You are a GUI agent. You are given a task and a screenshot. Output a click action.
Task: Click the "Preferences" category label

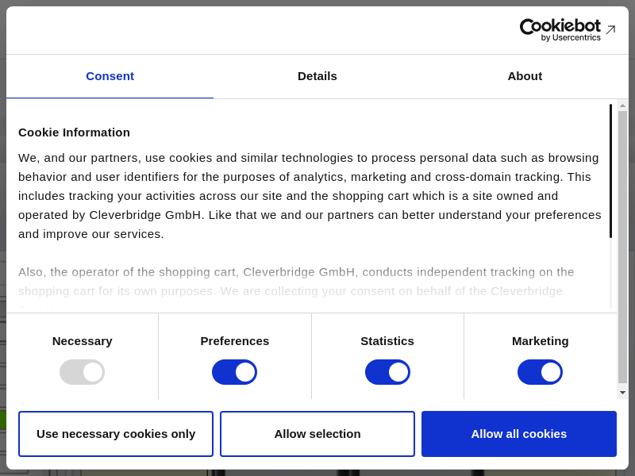pos(234,341)
